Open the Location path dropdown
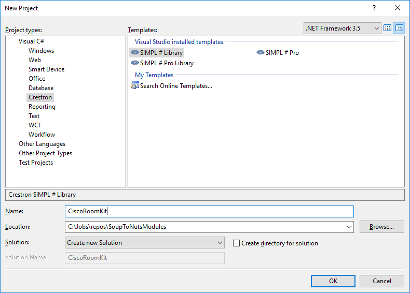The image size is (410, 293). tap(348, 227)
